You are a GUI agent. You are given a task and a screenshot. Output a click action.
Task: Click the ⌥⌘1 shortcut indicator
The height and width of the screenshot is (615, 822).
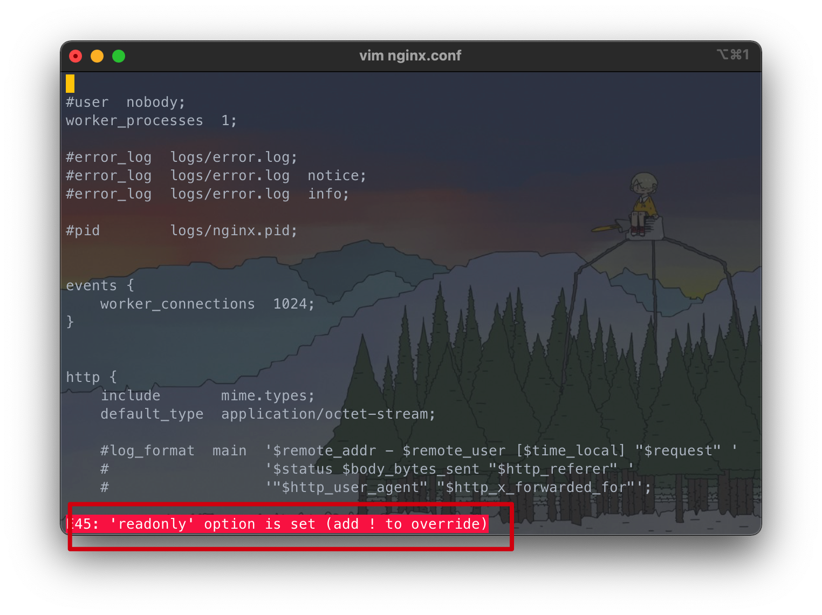pyautogui.click(x=733, y=54)
